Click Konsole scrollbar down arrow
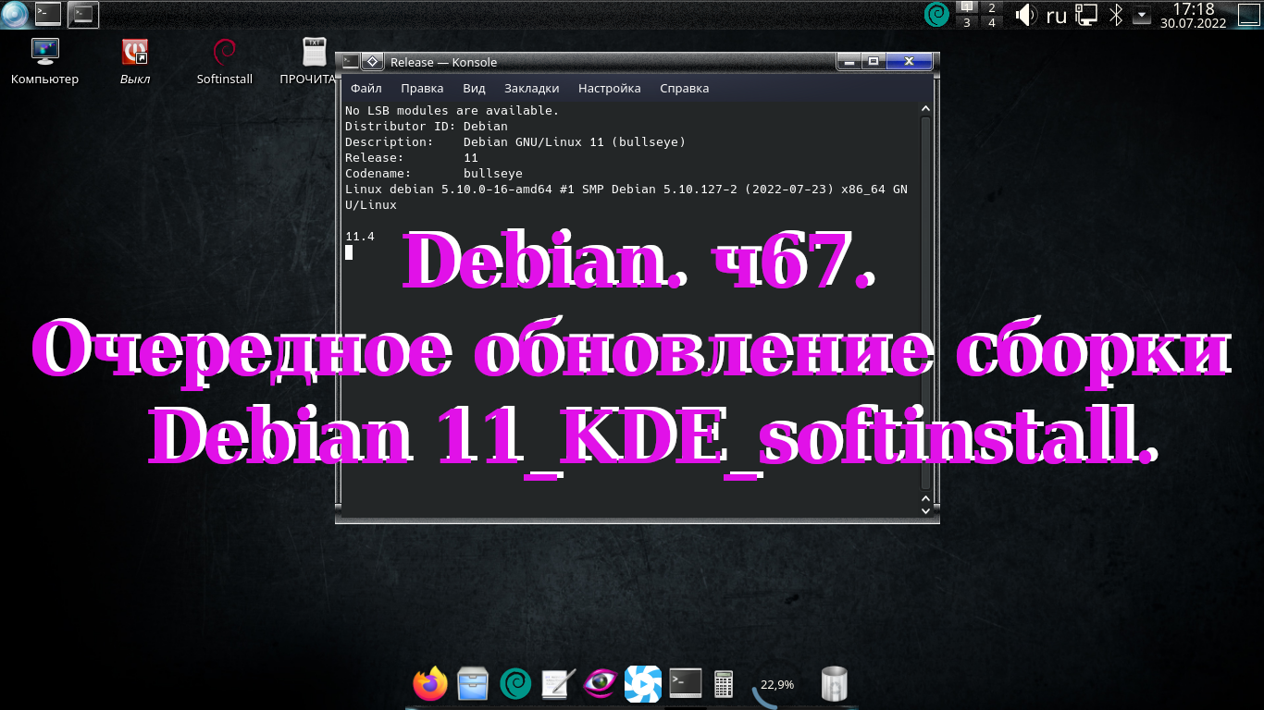Screen dimensions: 1264x710 926,509
